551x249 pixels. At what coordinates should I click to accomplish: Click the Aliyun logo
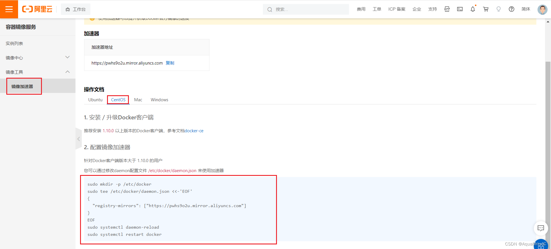pyautogui.click(x=37, y=9)
